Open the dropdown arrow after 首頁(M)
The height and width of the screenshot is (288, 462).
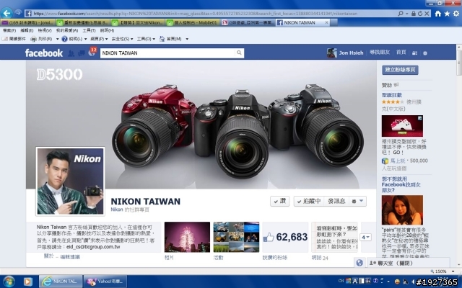tap(187, 39)
